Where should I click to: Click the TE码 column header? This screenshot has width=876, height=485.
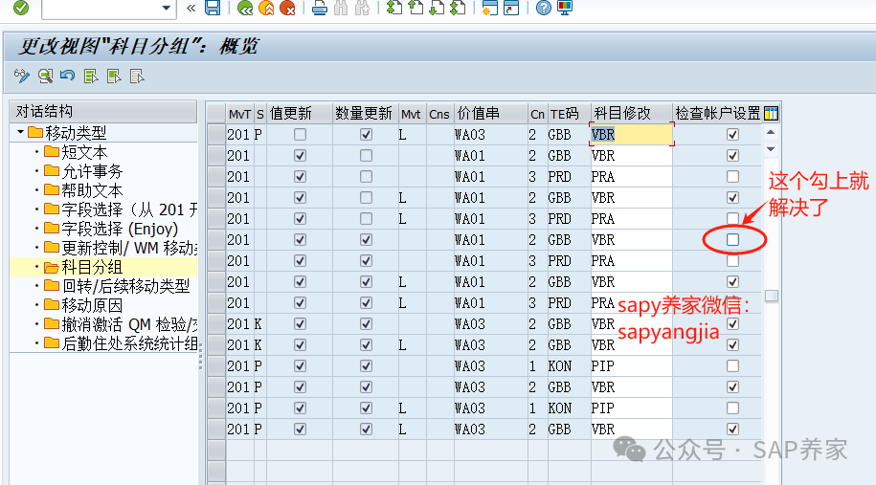[568, 113]
